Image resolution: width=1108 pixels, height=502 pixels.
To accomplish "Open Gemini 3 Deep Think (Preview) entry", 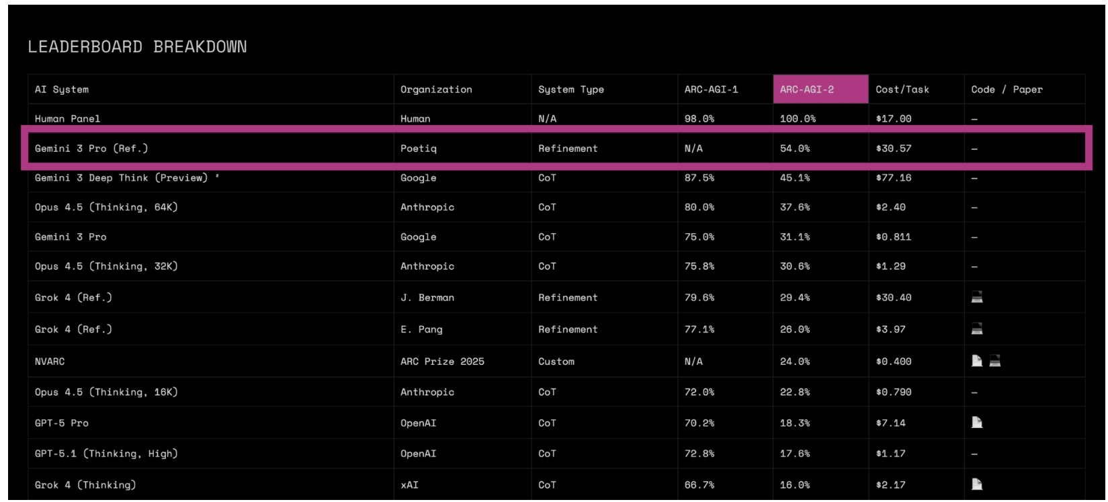I will click(x=122, y=178).
